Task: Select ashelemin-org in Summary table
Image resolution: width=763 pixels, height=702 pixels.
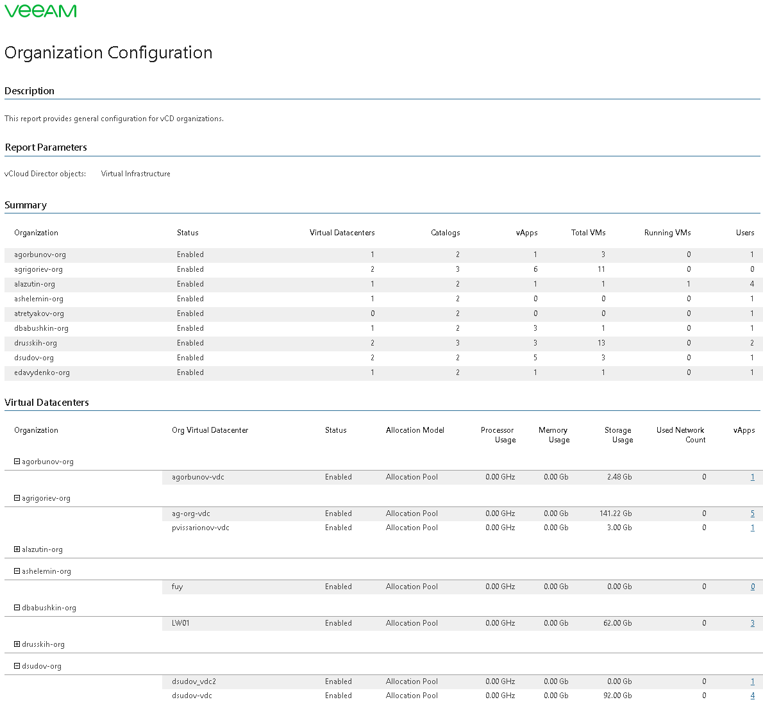Action: click(38, 299)
